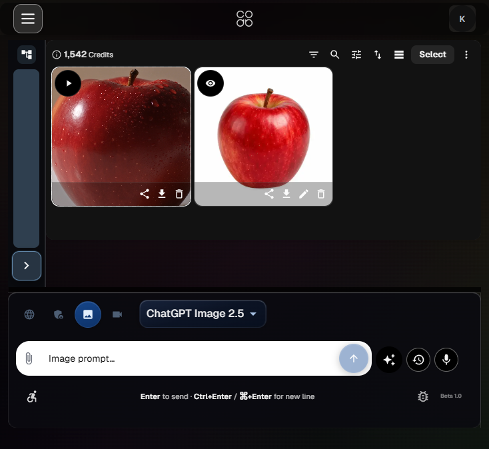Screen dimensions: 489x449
Task: Start voice input with microphone icon
Action: (x=446, y=360)
